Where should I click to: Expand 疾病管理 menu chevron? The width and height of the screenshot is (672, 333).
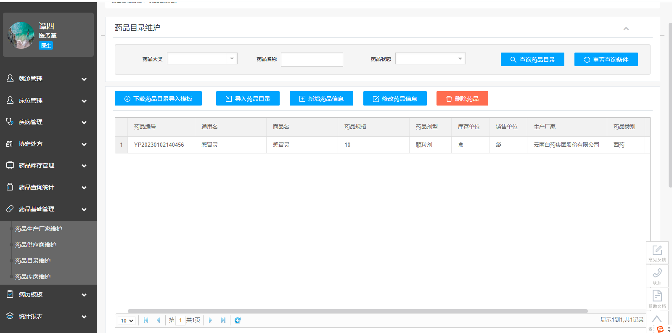(84, 122)
